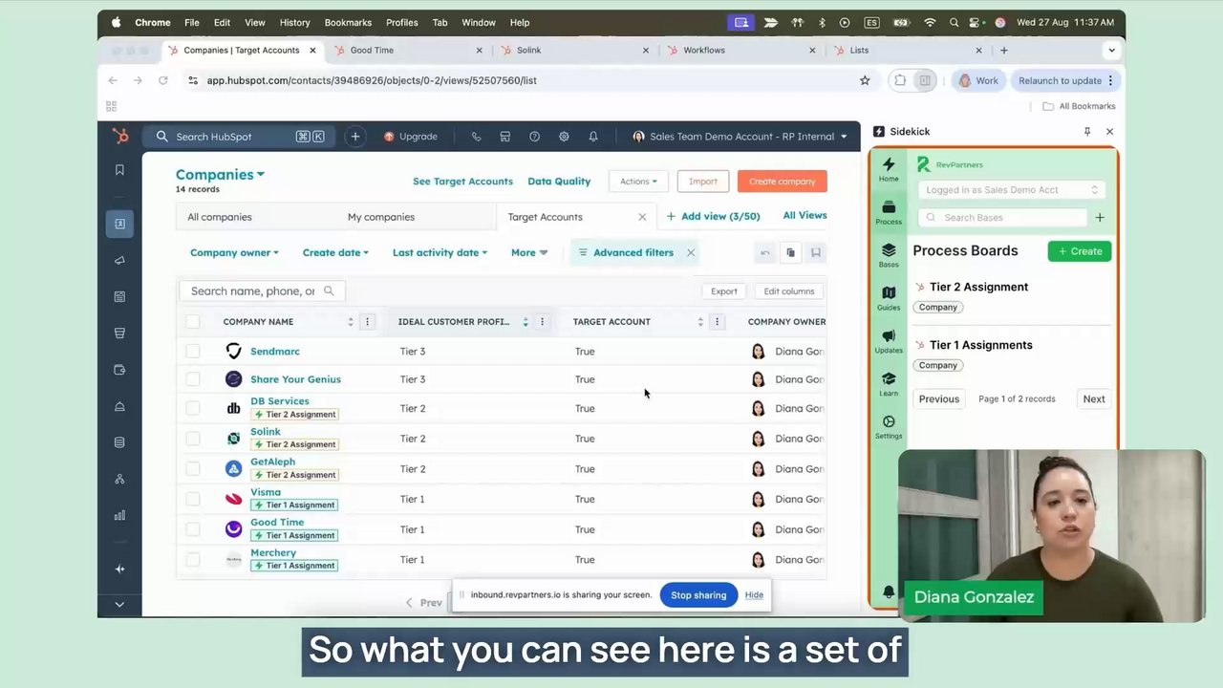
Task: Open See Target Accounts link
Action: pyautogui.click(x=462, y=182)
